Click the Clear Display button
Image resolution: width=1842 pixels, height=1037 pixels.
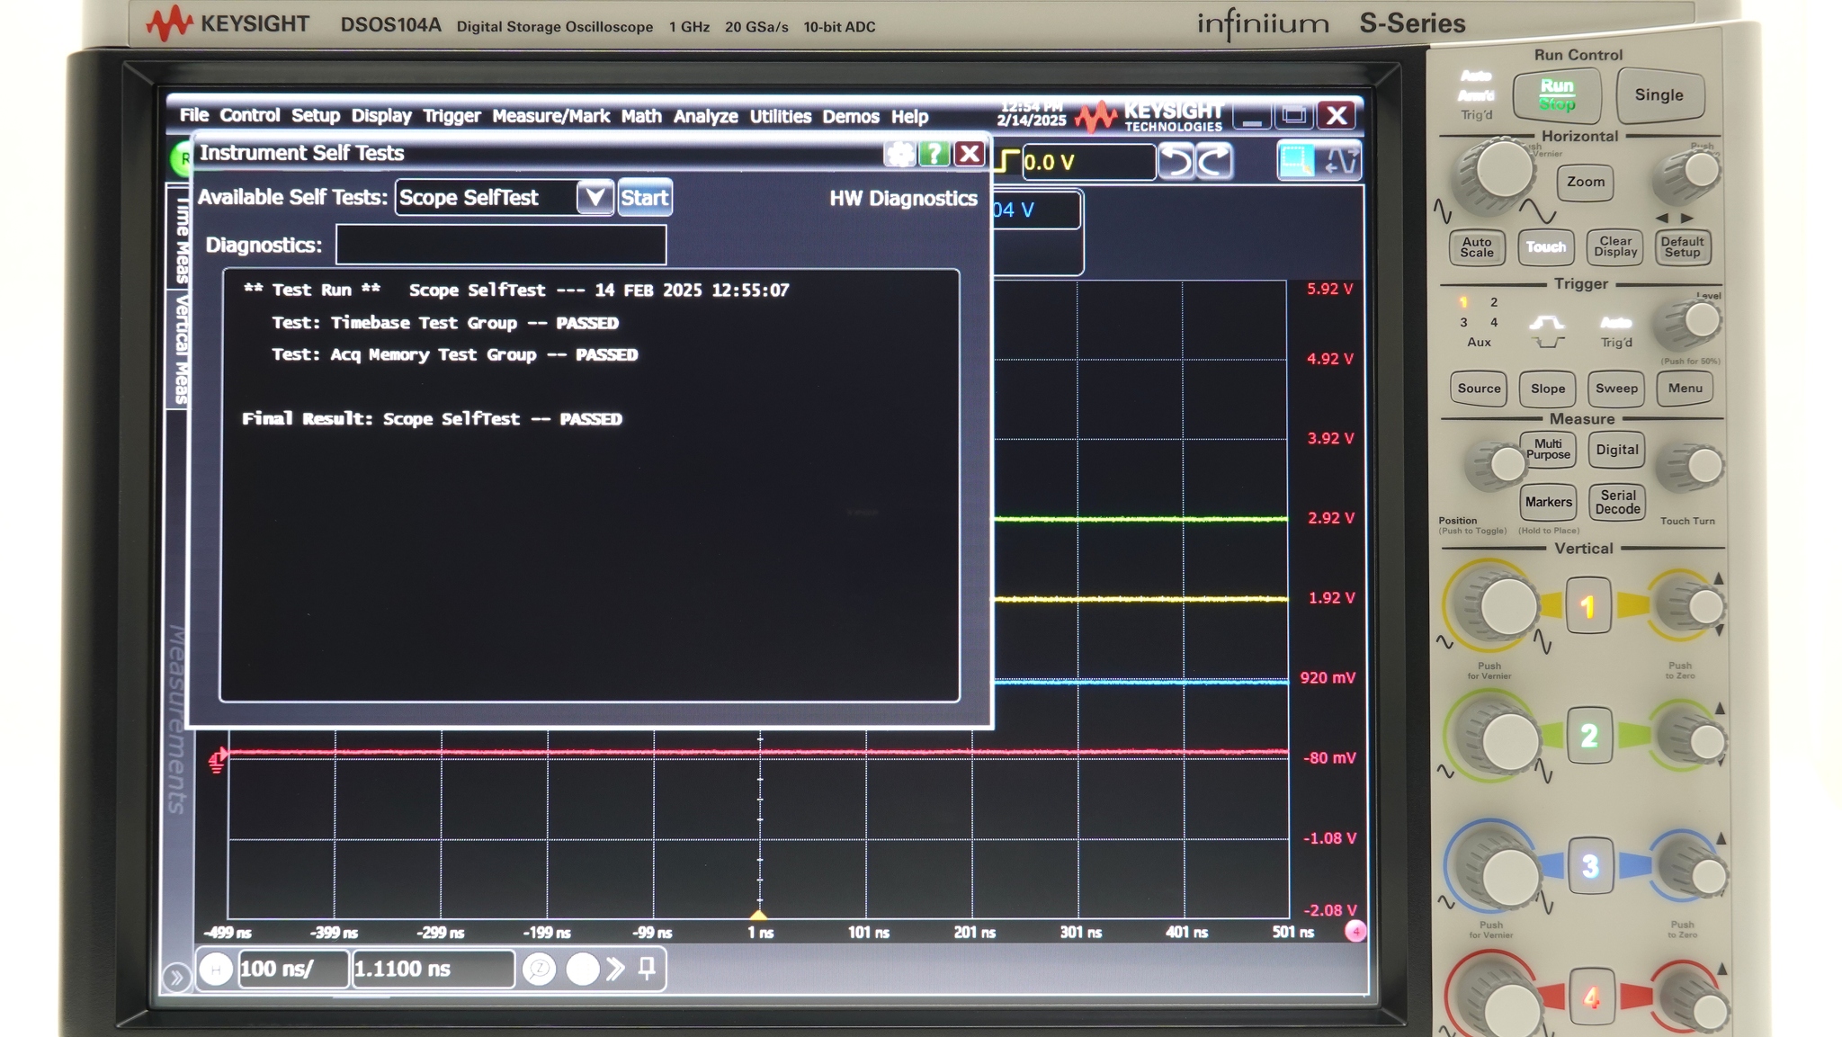(1614, 247)
